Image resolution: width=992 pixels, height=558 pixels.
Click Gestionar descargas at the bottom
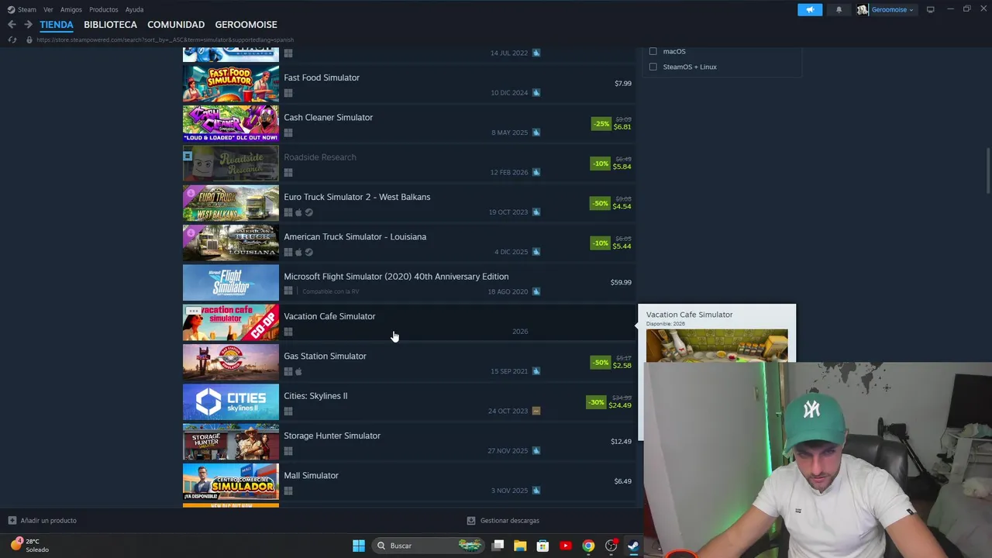(x=510, y=521)
